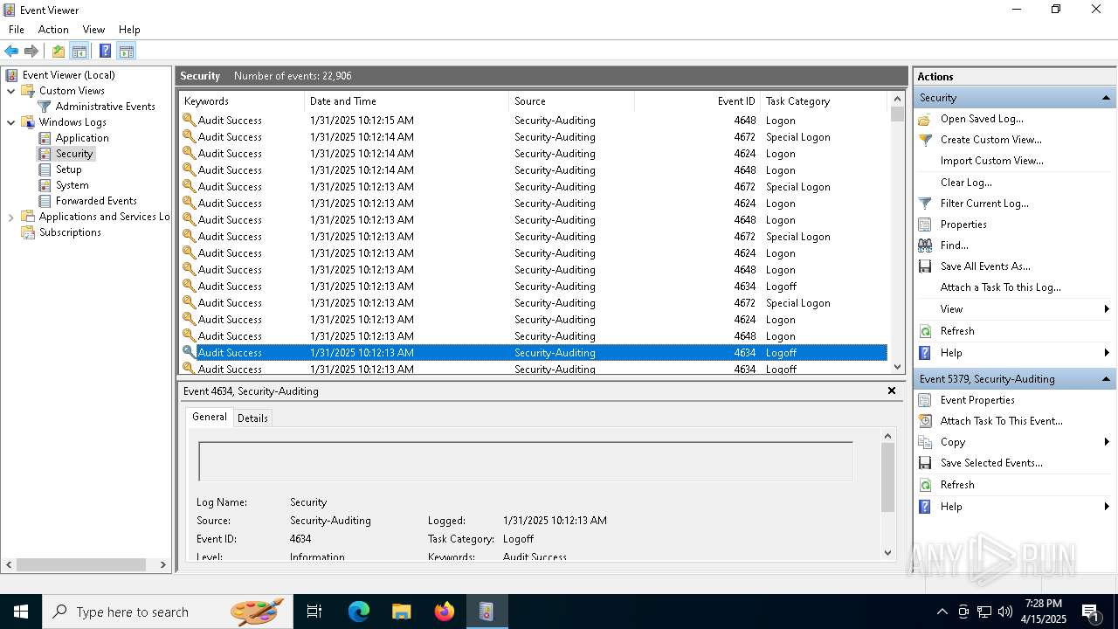Toggle the Show/Hide Console Tree toolbar icon

(79, 51)
